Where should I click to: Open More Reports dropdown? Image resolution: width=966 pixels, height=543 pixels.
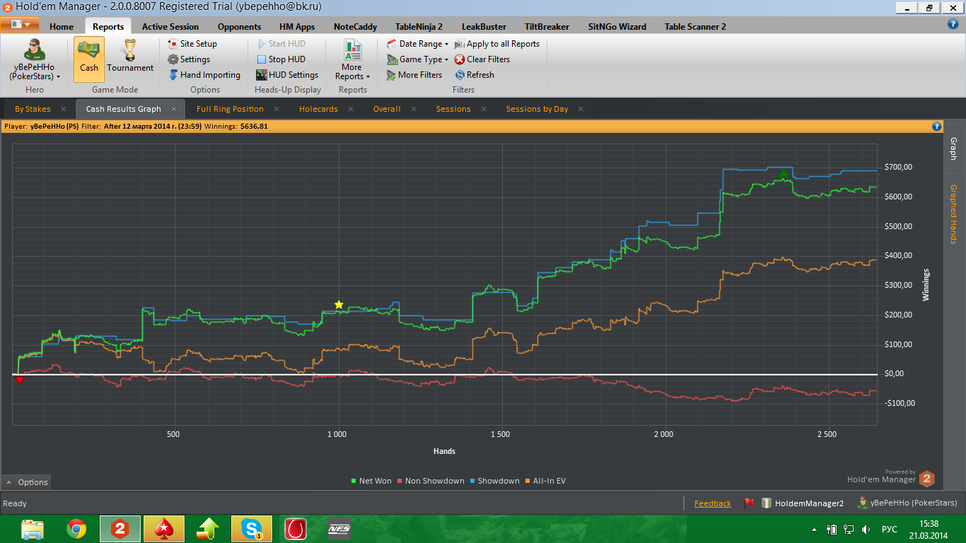coord(351,72)
